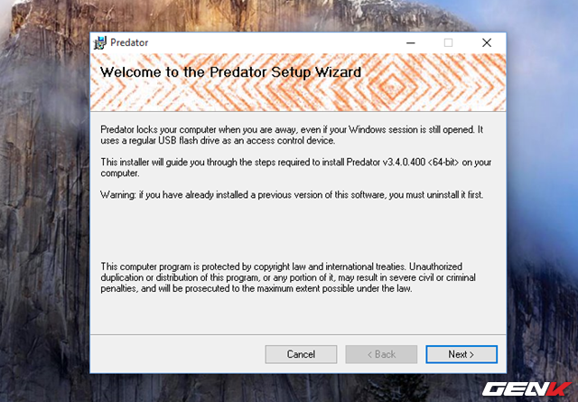Click the greyed-out Back button

pos(381,354)
